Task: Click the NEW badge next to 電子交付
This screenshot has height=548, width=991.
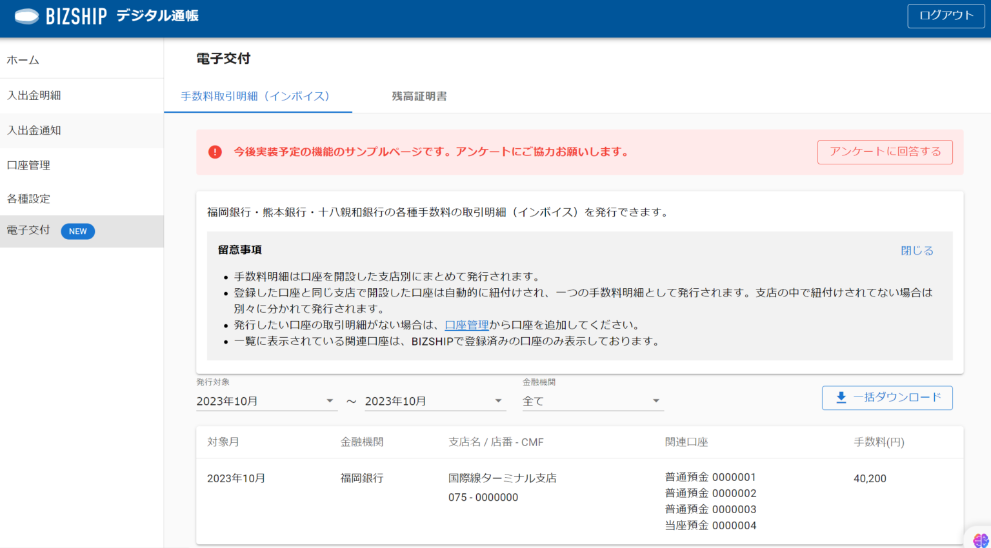Action: coord(77,231)
